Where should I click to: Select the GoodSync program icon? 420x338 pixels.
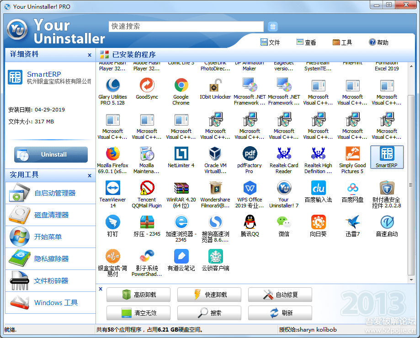tap(147, 85)
